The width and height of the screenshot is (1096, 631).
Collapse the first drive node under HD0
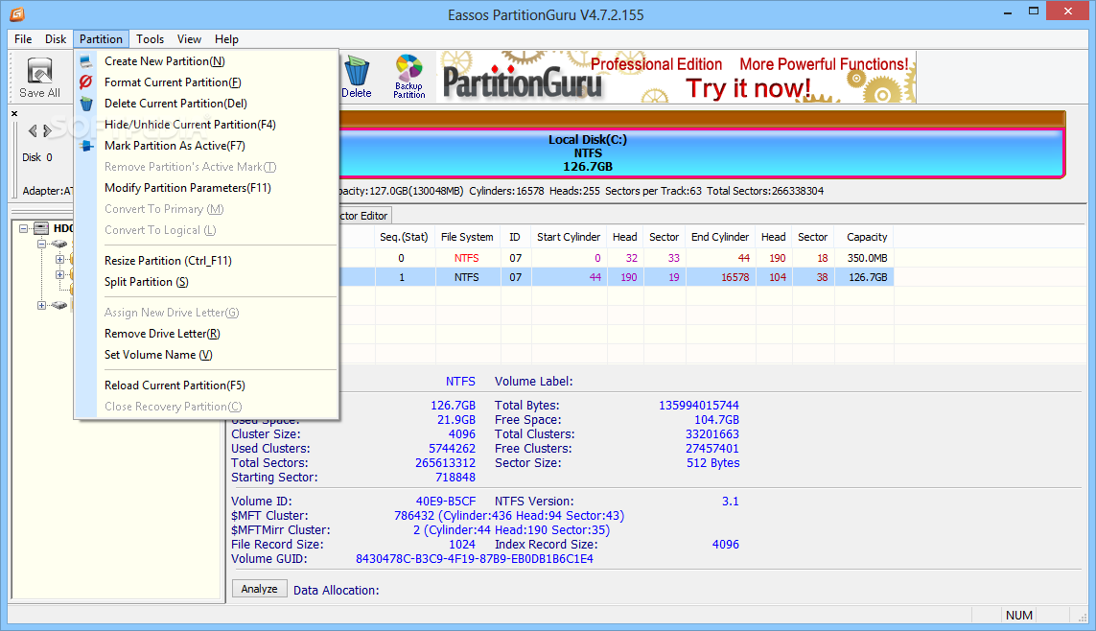coord(41,244)
